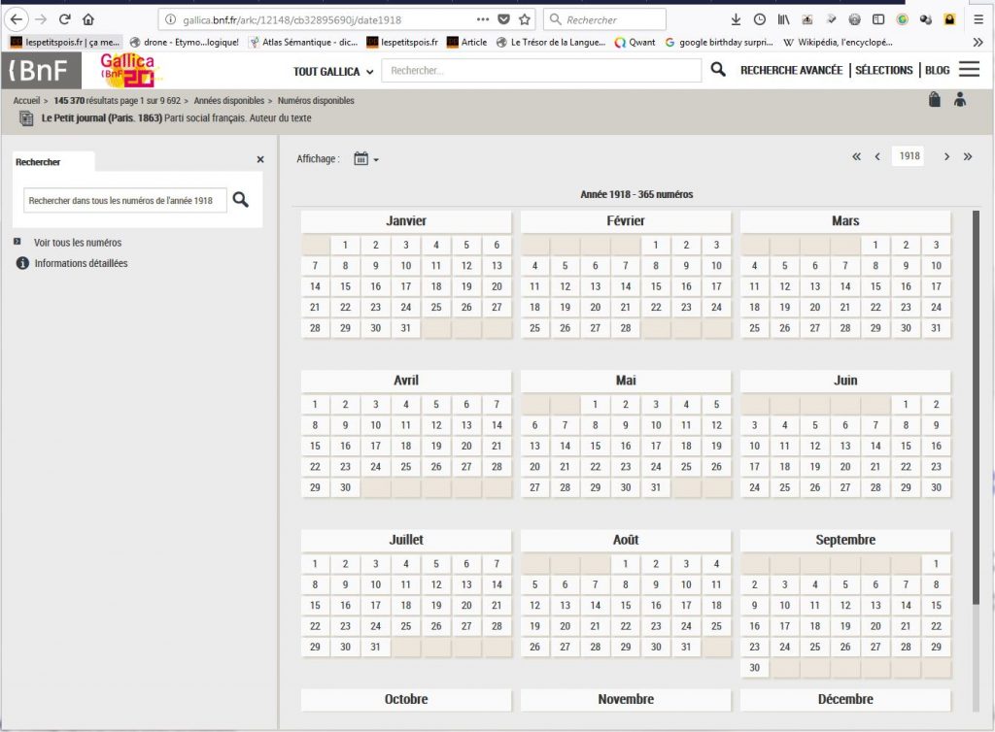Viewport: 995px width, 732px height.
Task: Open Firefox downloads arrow icon
Action: click(735, 19)
